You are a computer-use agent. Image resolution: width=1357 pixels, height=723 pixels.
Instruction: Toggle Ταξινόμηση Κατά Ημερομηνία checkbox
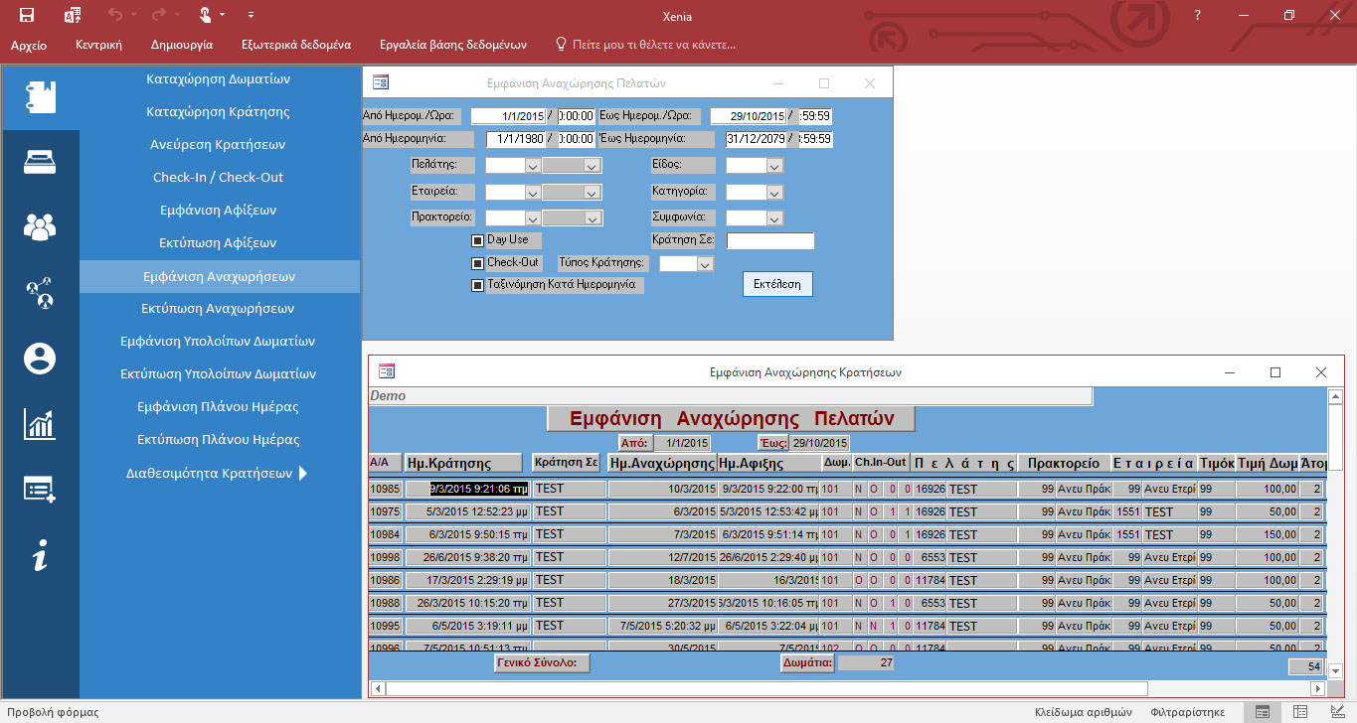[477, 285]
